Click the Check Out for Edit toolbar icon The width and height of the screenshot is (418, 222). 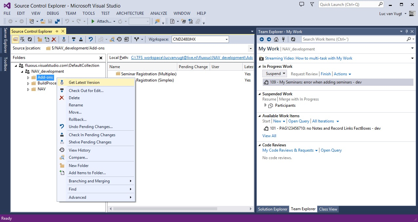point(74,39)
